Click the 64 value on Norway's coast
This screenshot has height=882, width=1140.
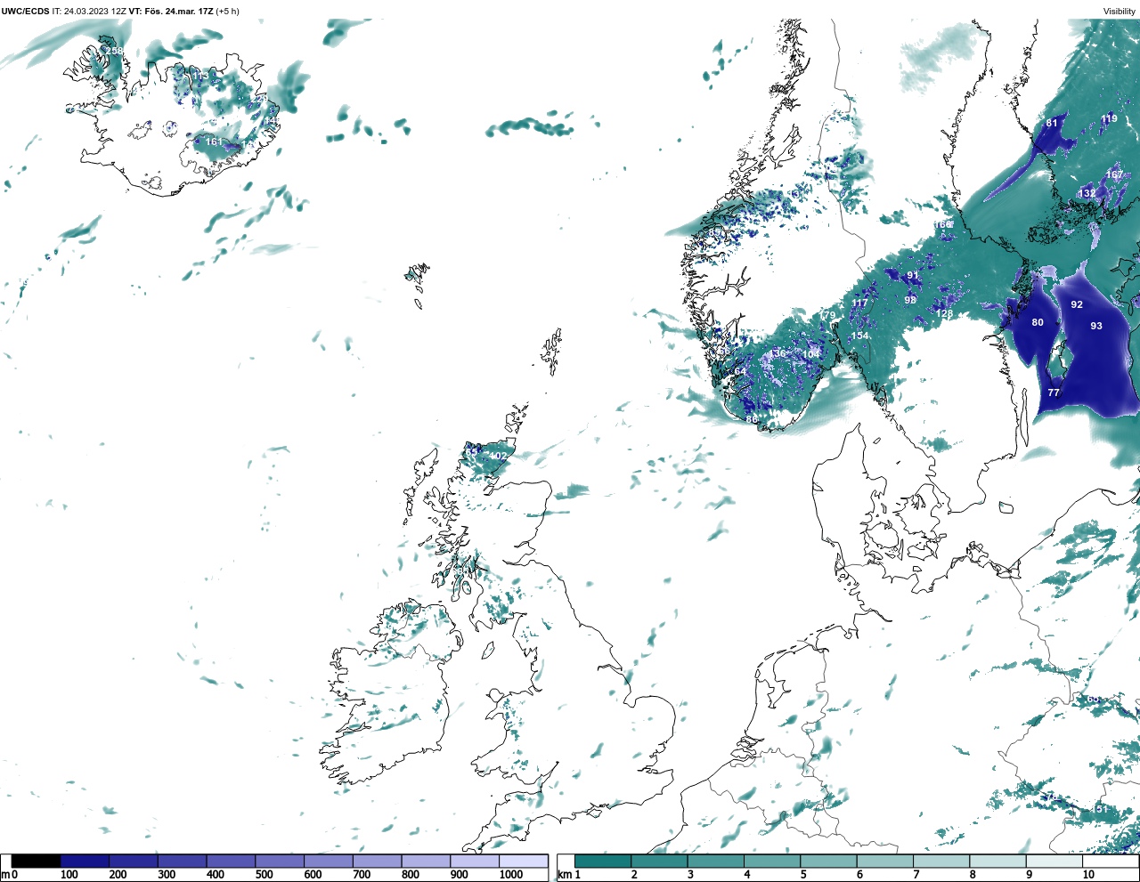(x=740, y=372)
